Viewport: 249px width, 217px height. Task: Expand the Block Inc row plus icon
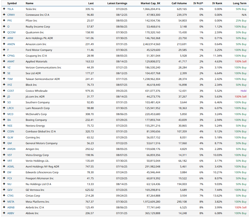tap(4, 85)
